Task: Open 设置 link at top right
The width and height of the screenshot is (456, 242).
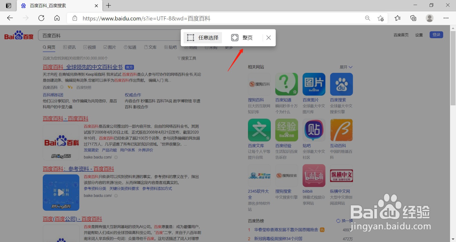Action: coord(419,35)
